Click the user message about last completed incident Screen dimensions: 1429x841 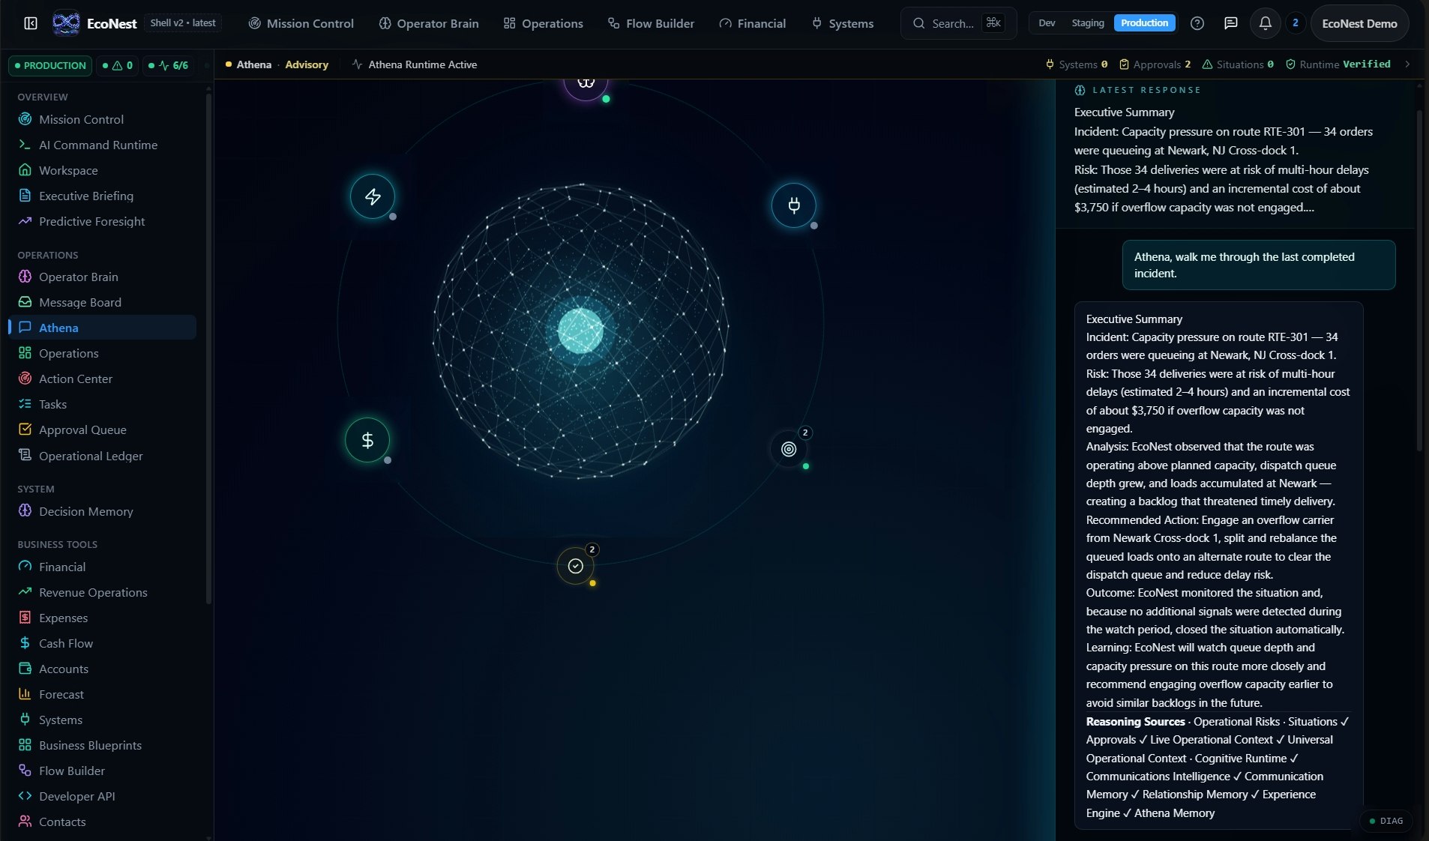tap(1259, 265)
